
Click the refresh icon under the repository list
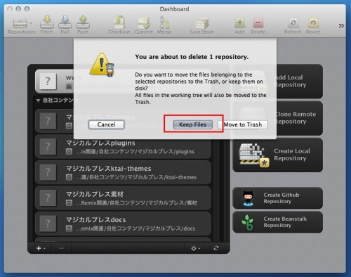216,248
